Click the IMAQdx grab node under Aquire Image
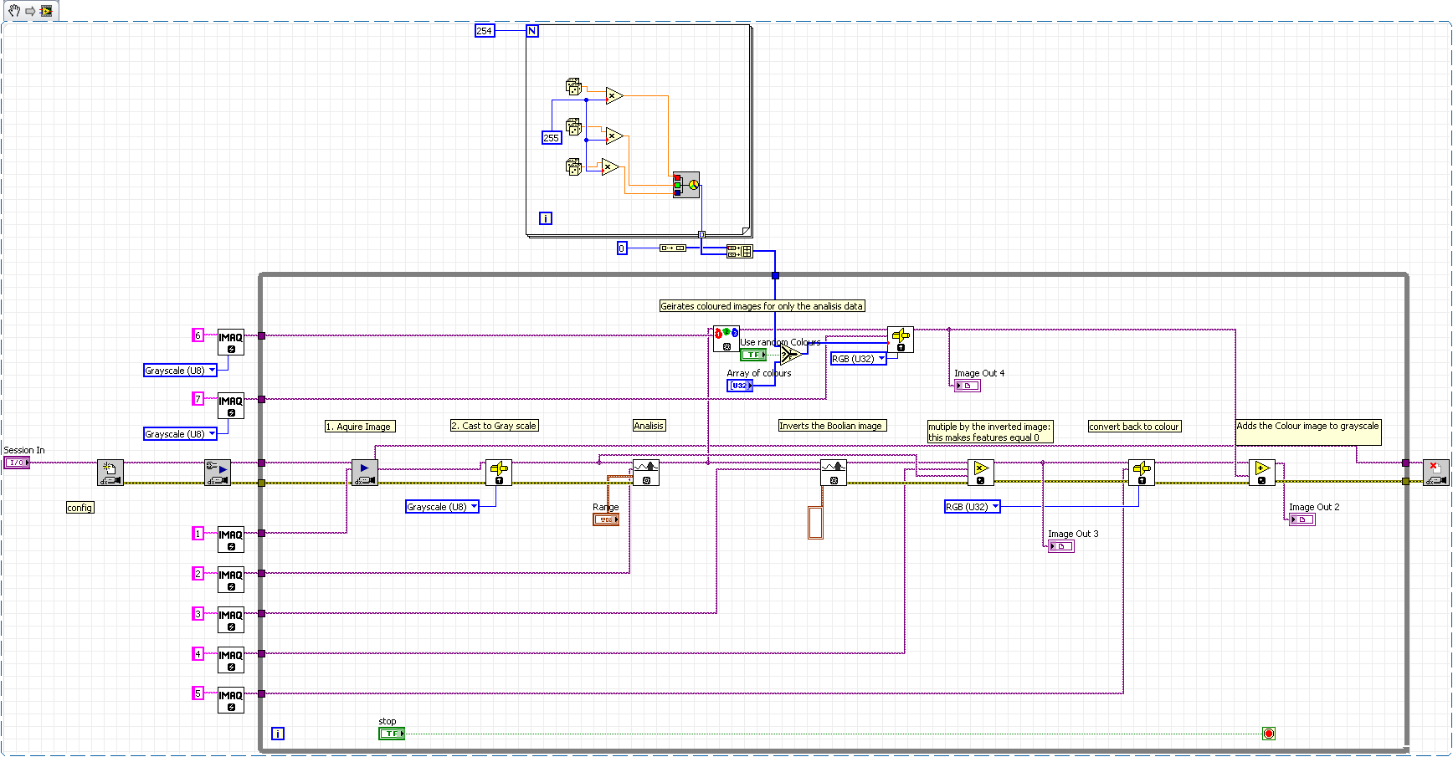1453x757 pixels. 365,473
